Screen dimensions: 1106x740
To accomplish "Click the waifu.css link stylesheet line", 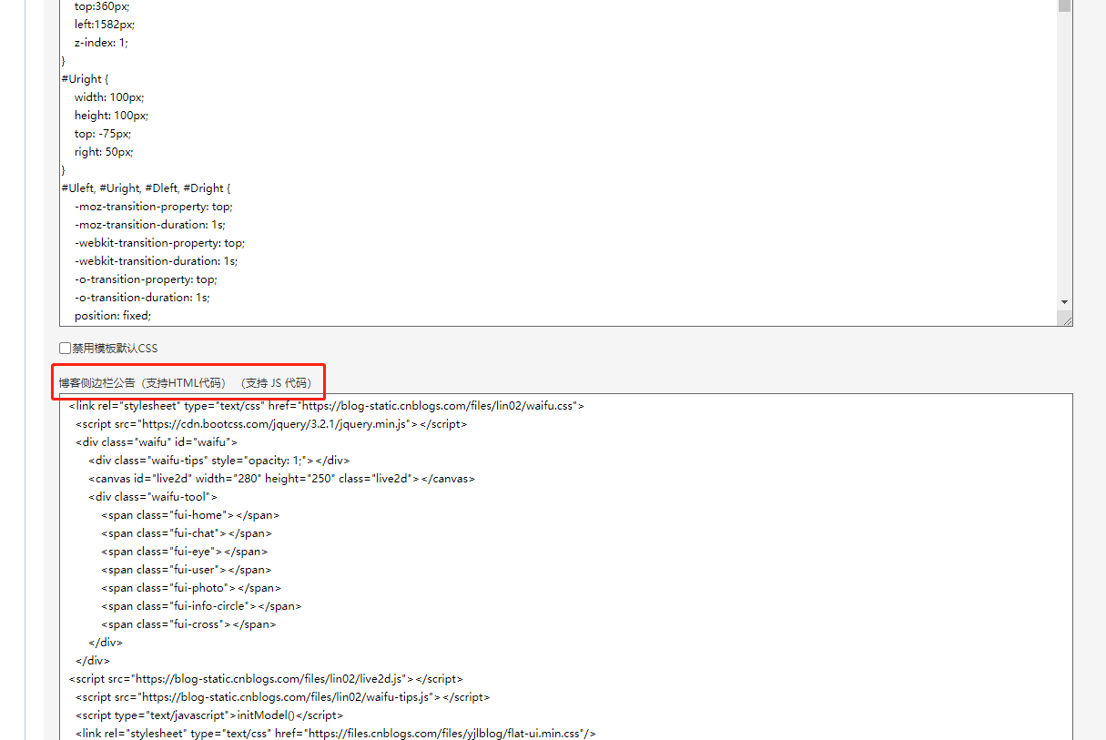I will [x=327, y=406].
